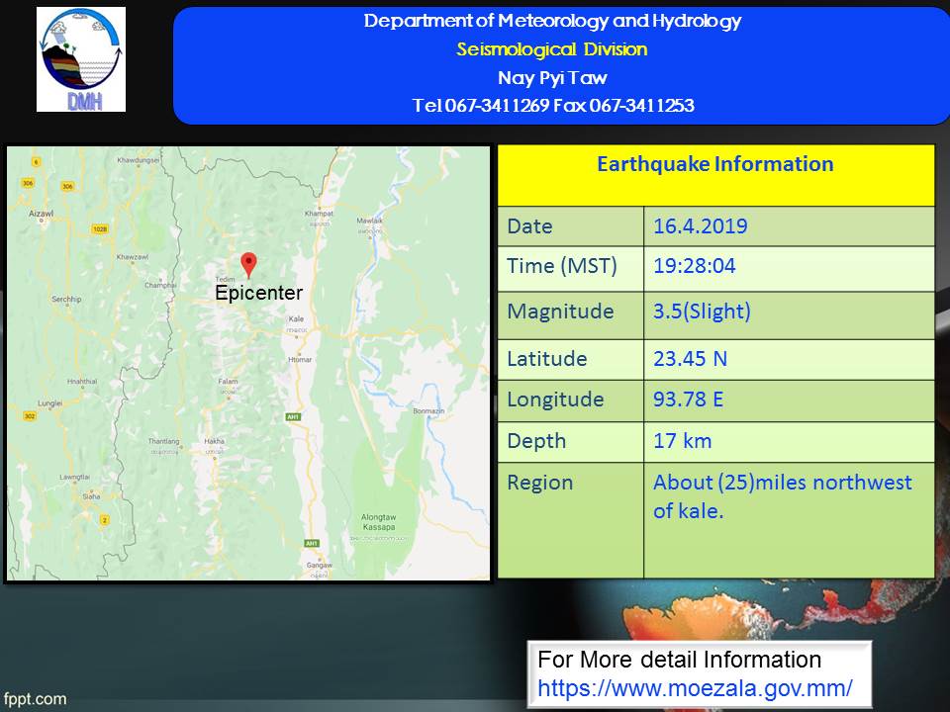Click Falam town label on map
Viewport: 950px width, 712px height.
(x=228, y=381)
